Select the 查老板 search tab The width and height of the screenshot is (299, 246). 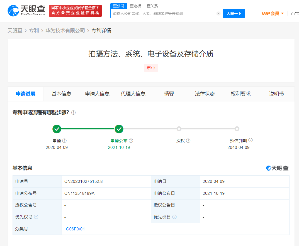[136, 6]
